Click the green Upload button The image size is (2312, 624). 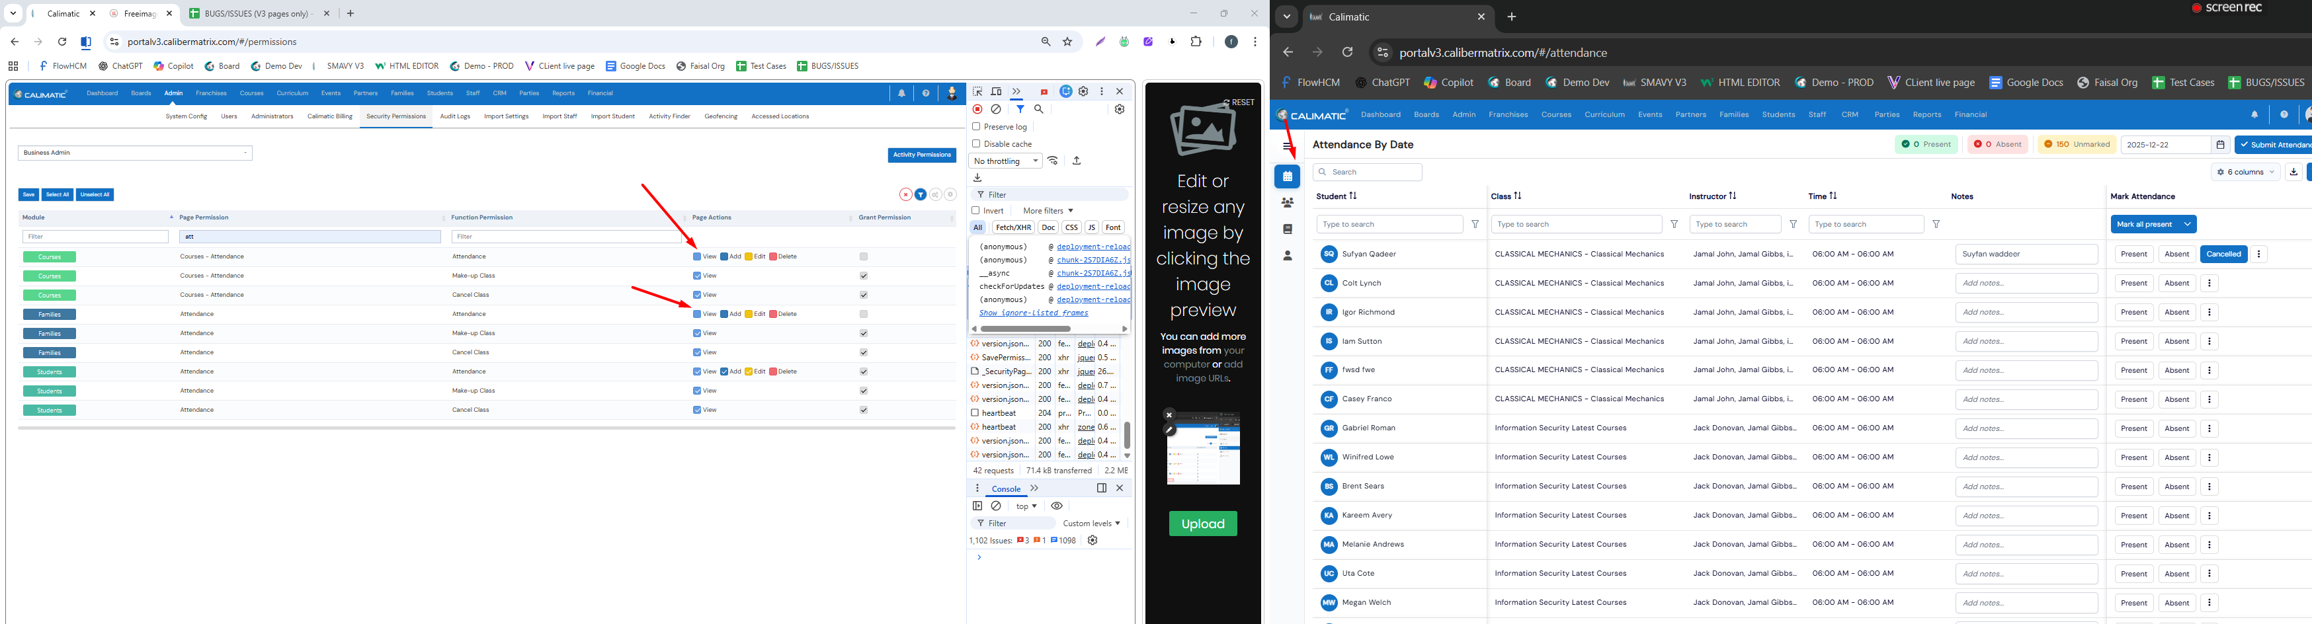[1203, 524]
